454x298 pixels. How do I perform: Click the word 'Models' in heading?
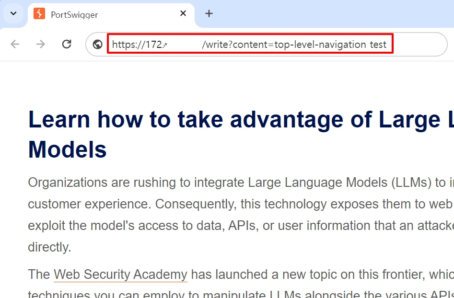(68, 149)
